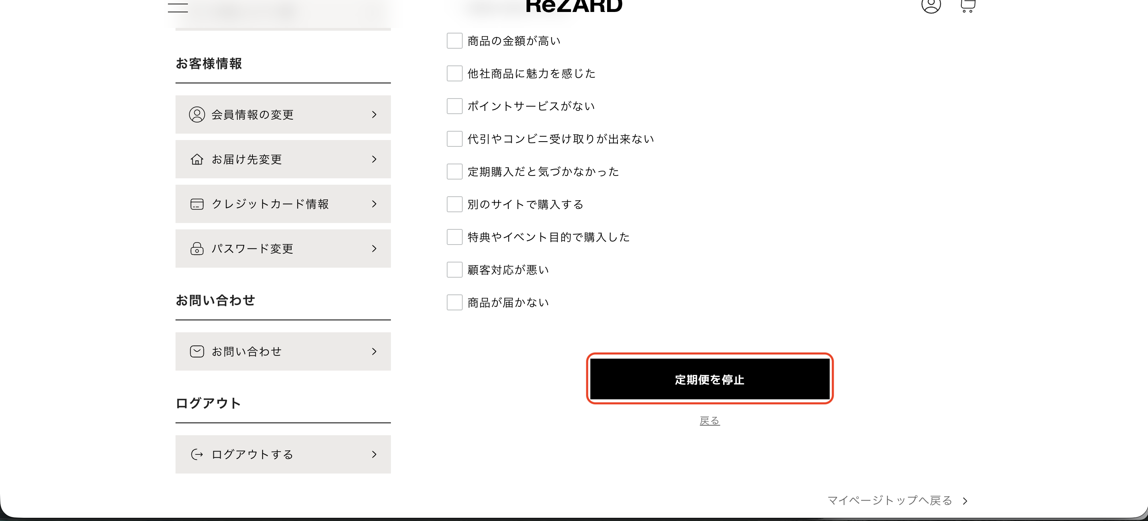The image size is (1148, 521).
Task: Click the person icon beside 会員情報の変更
Action: tap(197, 114)
